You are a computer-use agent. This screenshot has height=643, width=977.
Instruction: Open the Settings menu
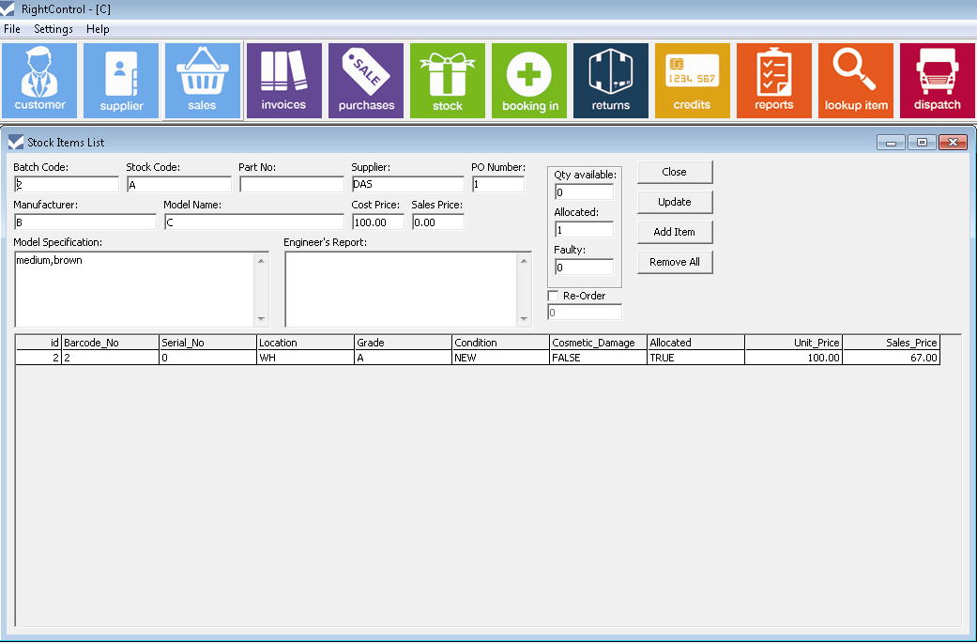pyautogui.click(x=53, y=29)
